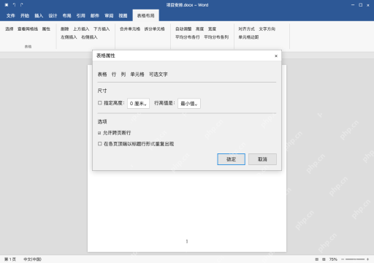Click 平均分布各列 in the ribbon
This screenshot has width=374, height=263.
[216, 37]
